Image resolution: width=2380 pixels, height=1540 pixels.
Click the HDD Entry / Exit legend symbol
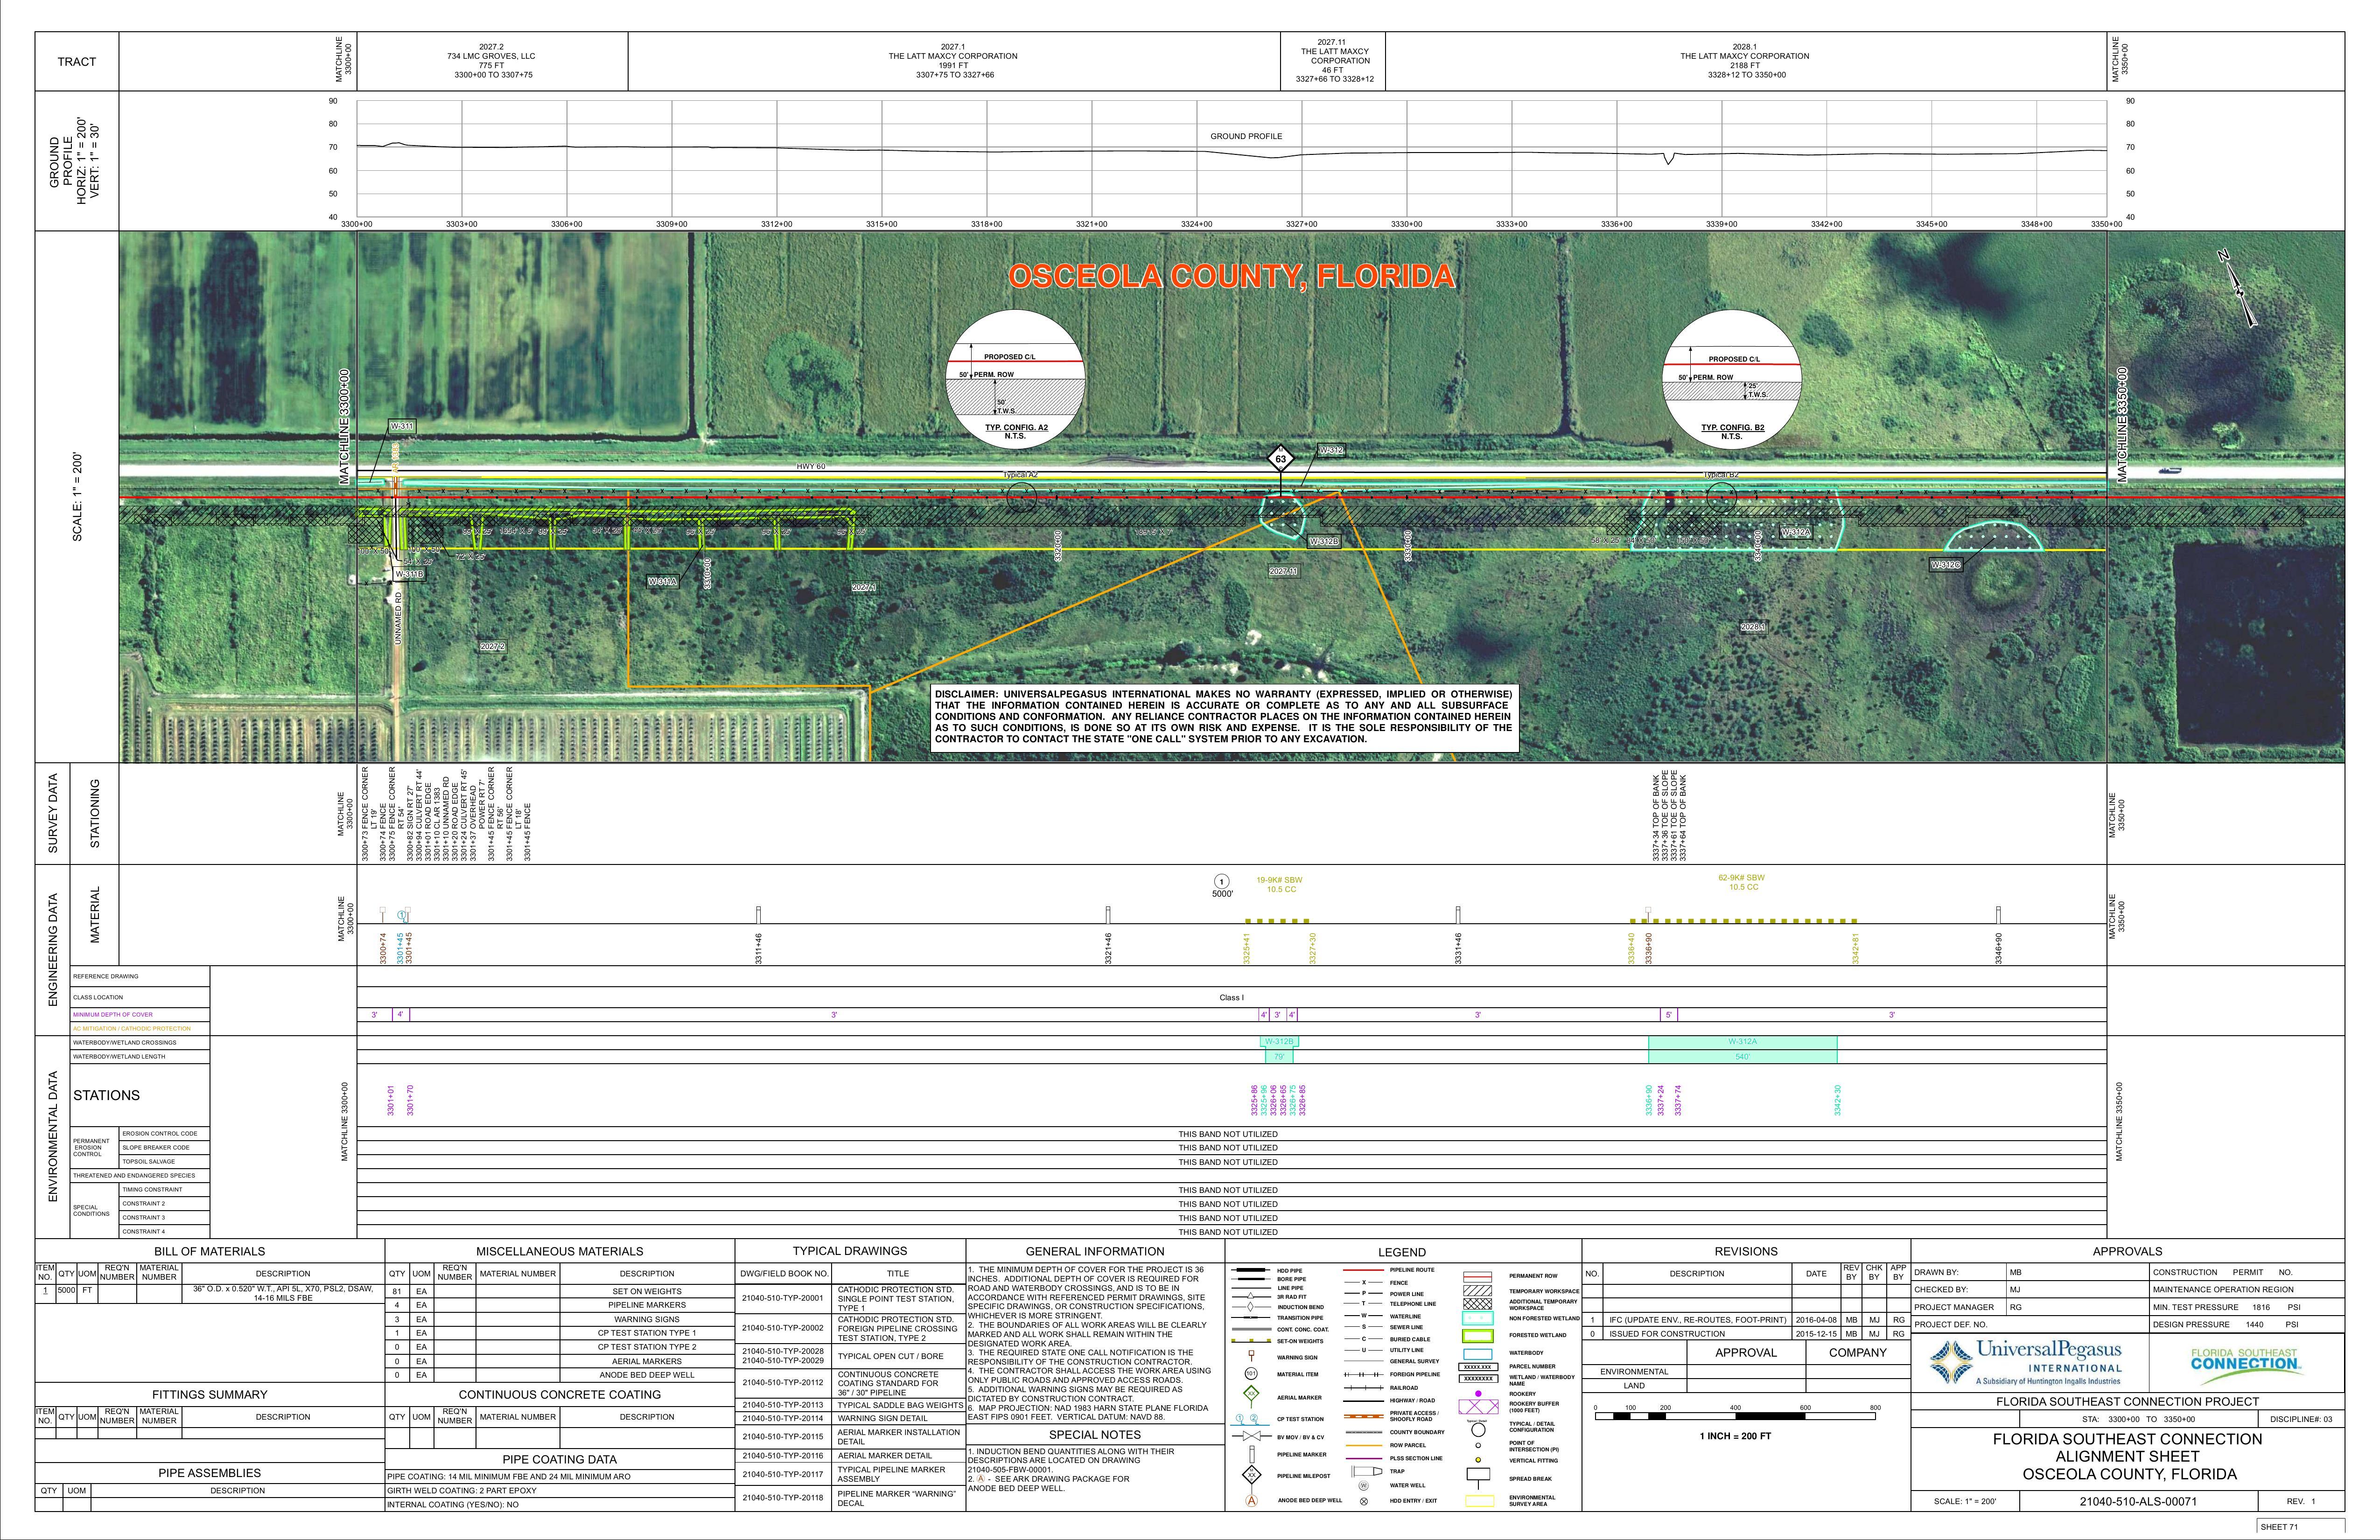click(1364, 1501)
